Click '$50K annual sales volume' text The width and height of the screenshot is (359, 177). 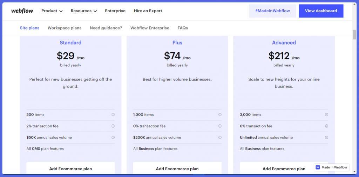49,138
